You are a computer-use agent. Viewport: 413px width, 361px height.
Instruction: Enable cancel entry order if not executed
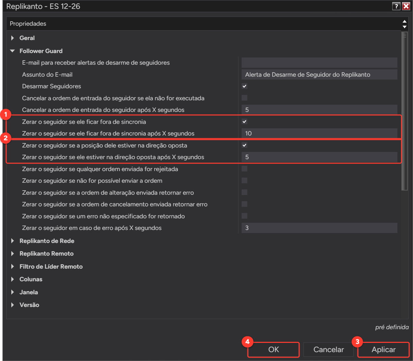(x=244, y=98)
